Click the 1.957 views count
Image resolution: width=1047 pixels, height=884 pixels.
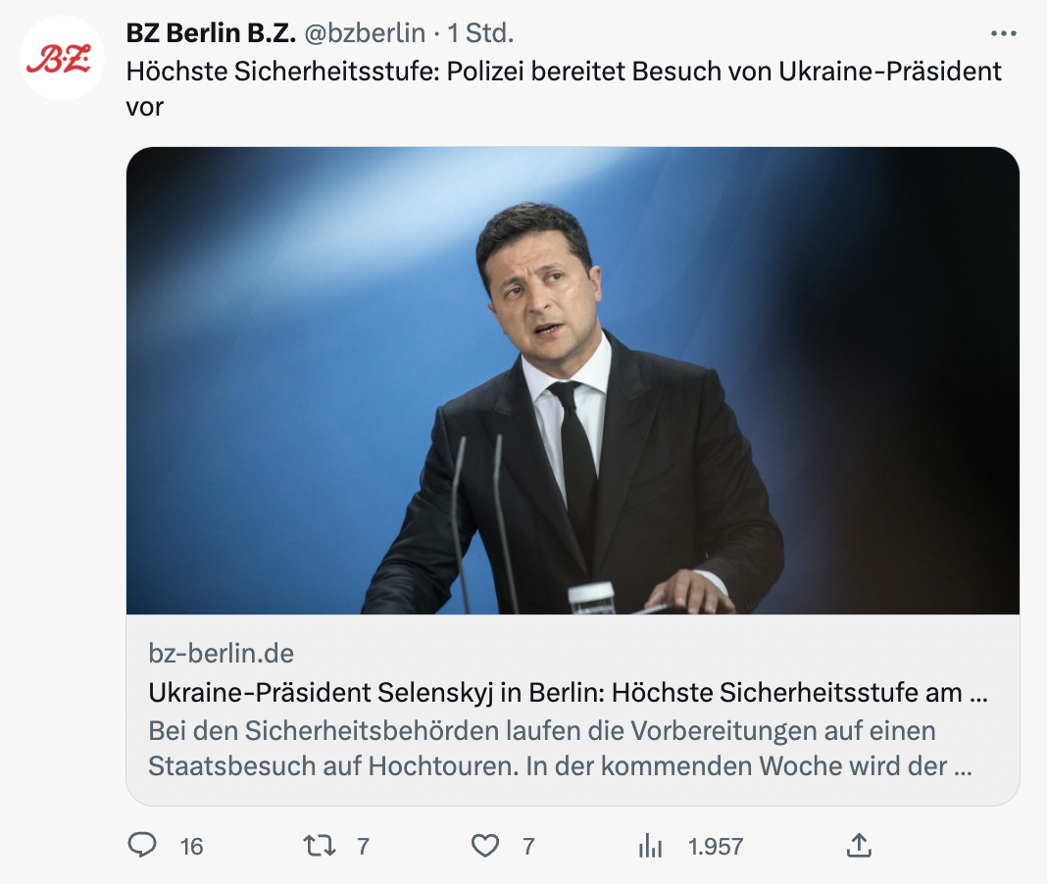coord(716,846)
